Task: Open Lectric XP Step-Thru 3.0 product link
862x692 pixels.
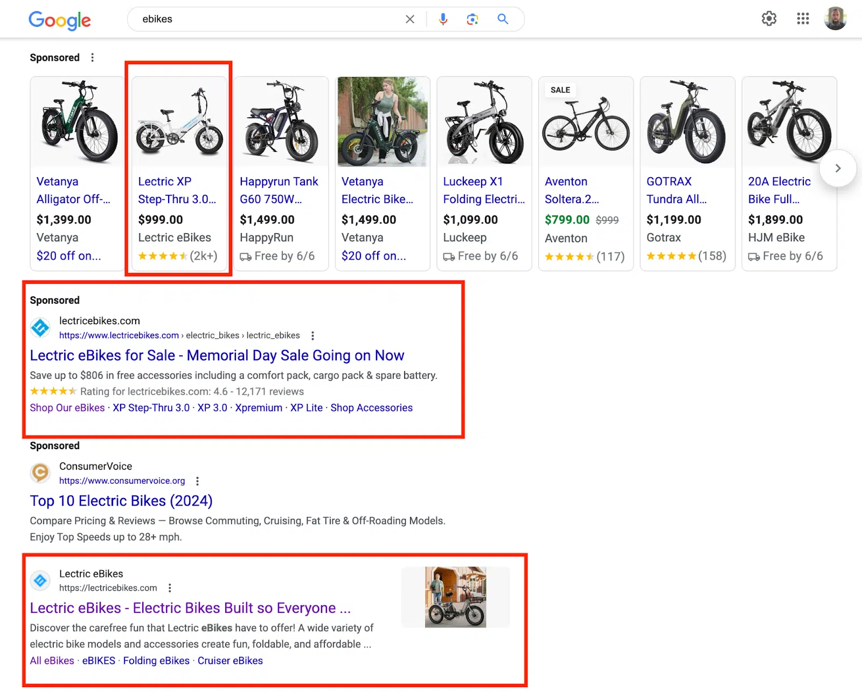Action: pos(177,191)
